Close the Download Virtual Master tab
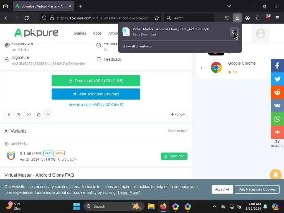This screenshot has width=284, height=213. pyautogui.click(x=70, y=6)
